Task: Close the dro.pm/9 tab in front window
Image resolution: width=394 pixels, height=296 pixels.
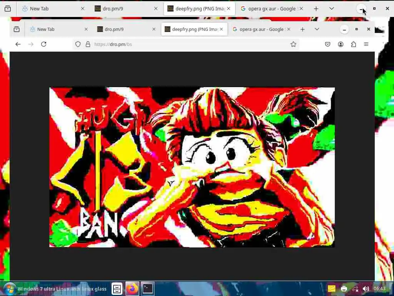Action: [154, 29]
